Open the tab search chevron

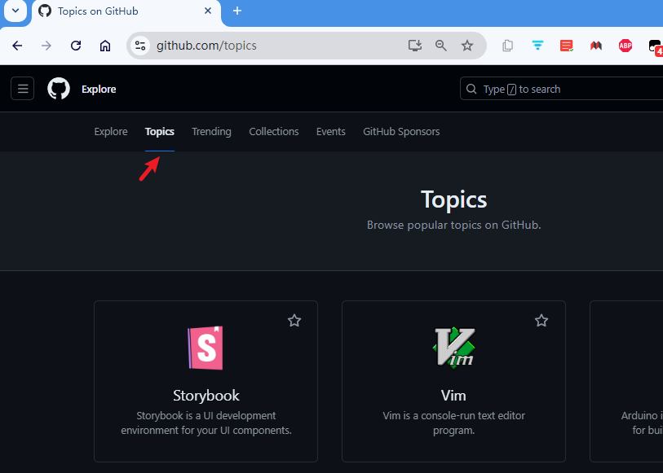coord(15,12)
